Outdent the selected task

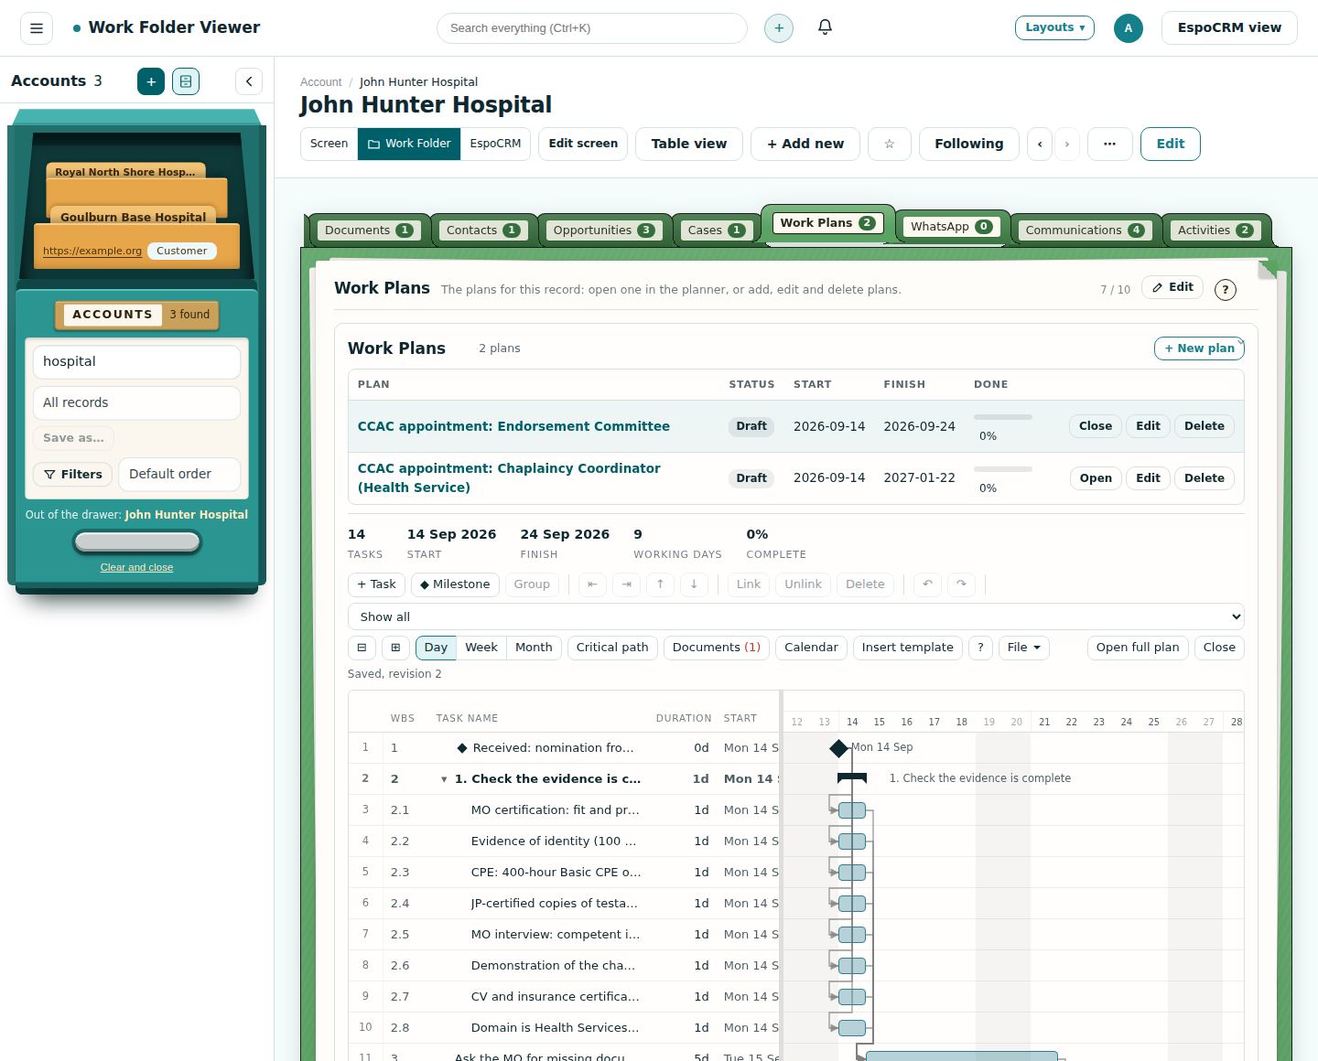(592, 584)
